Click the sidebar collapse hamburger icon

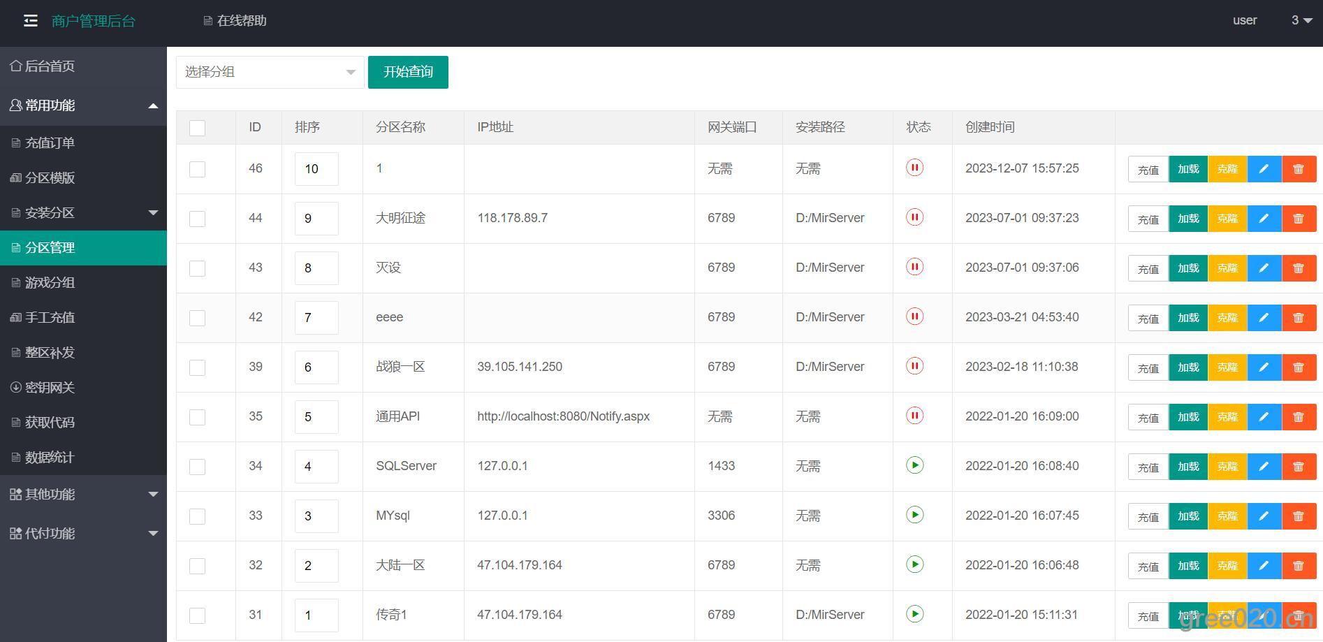pos(30,21)
